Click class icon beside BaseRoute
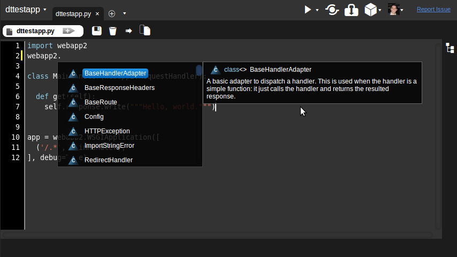The image size is (457, 257). [x=73, y=102]
